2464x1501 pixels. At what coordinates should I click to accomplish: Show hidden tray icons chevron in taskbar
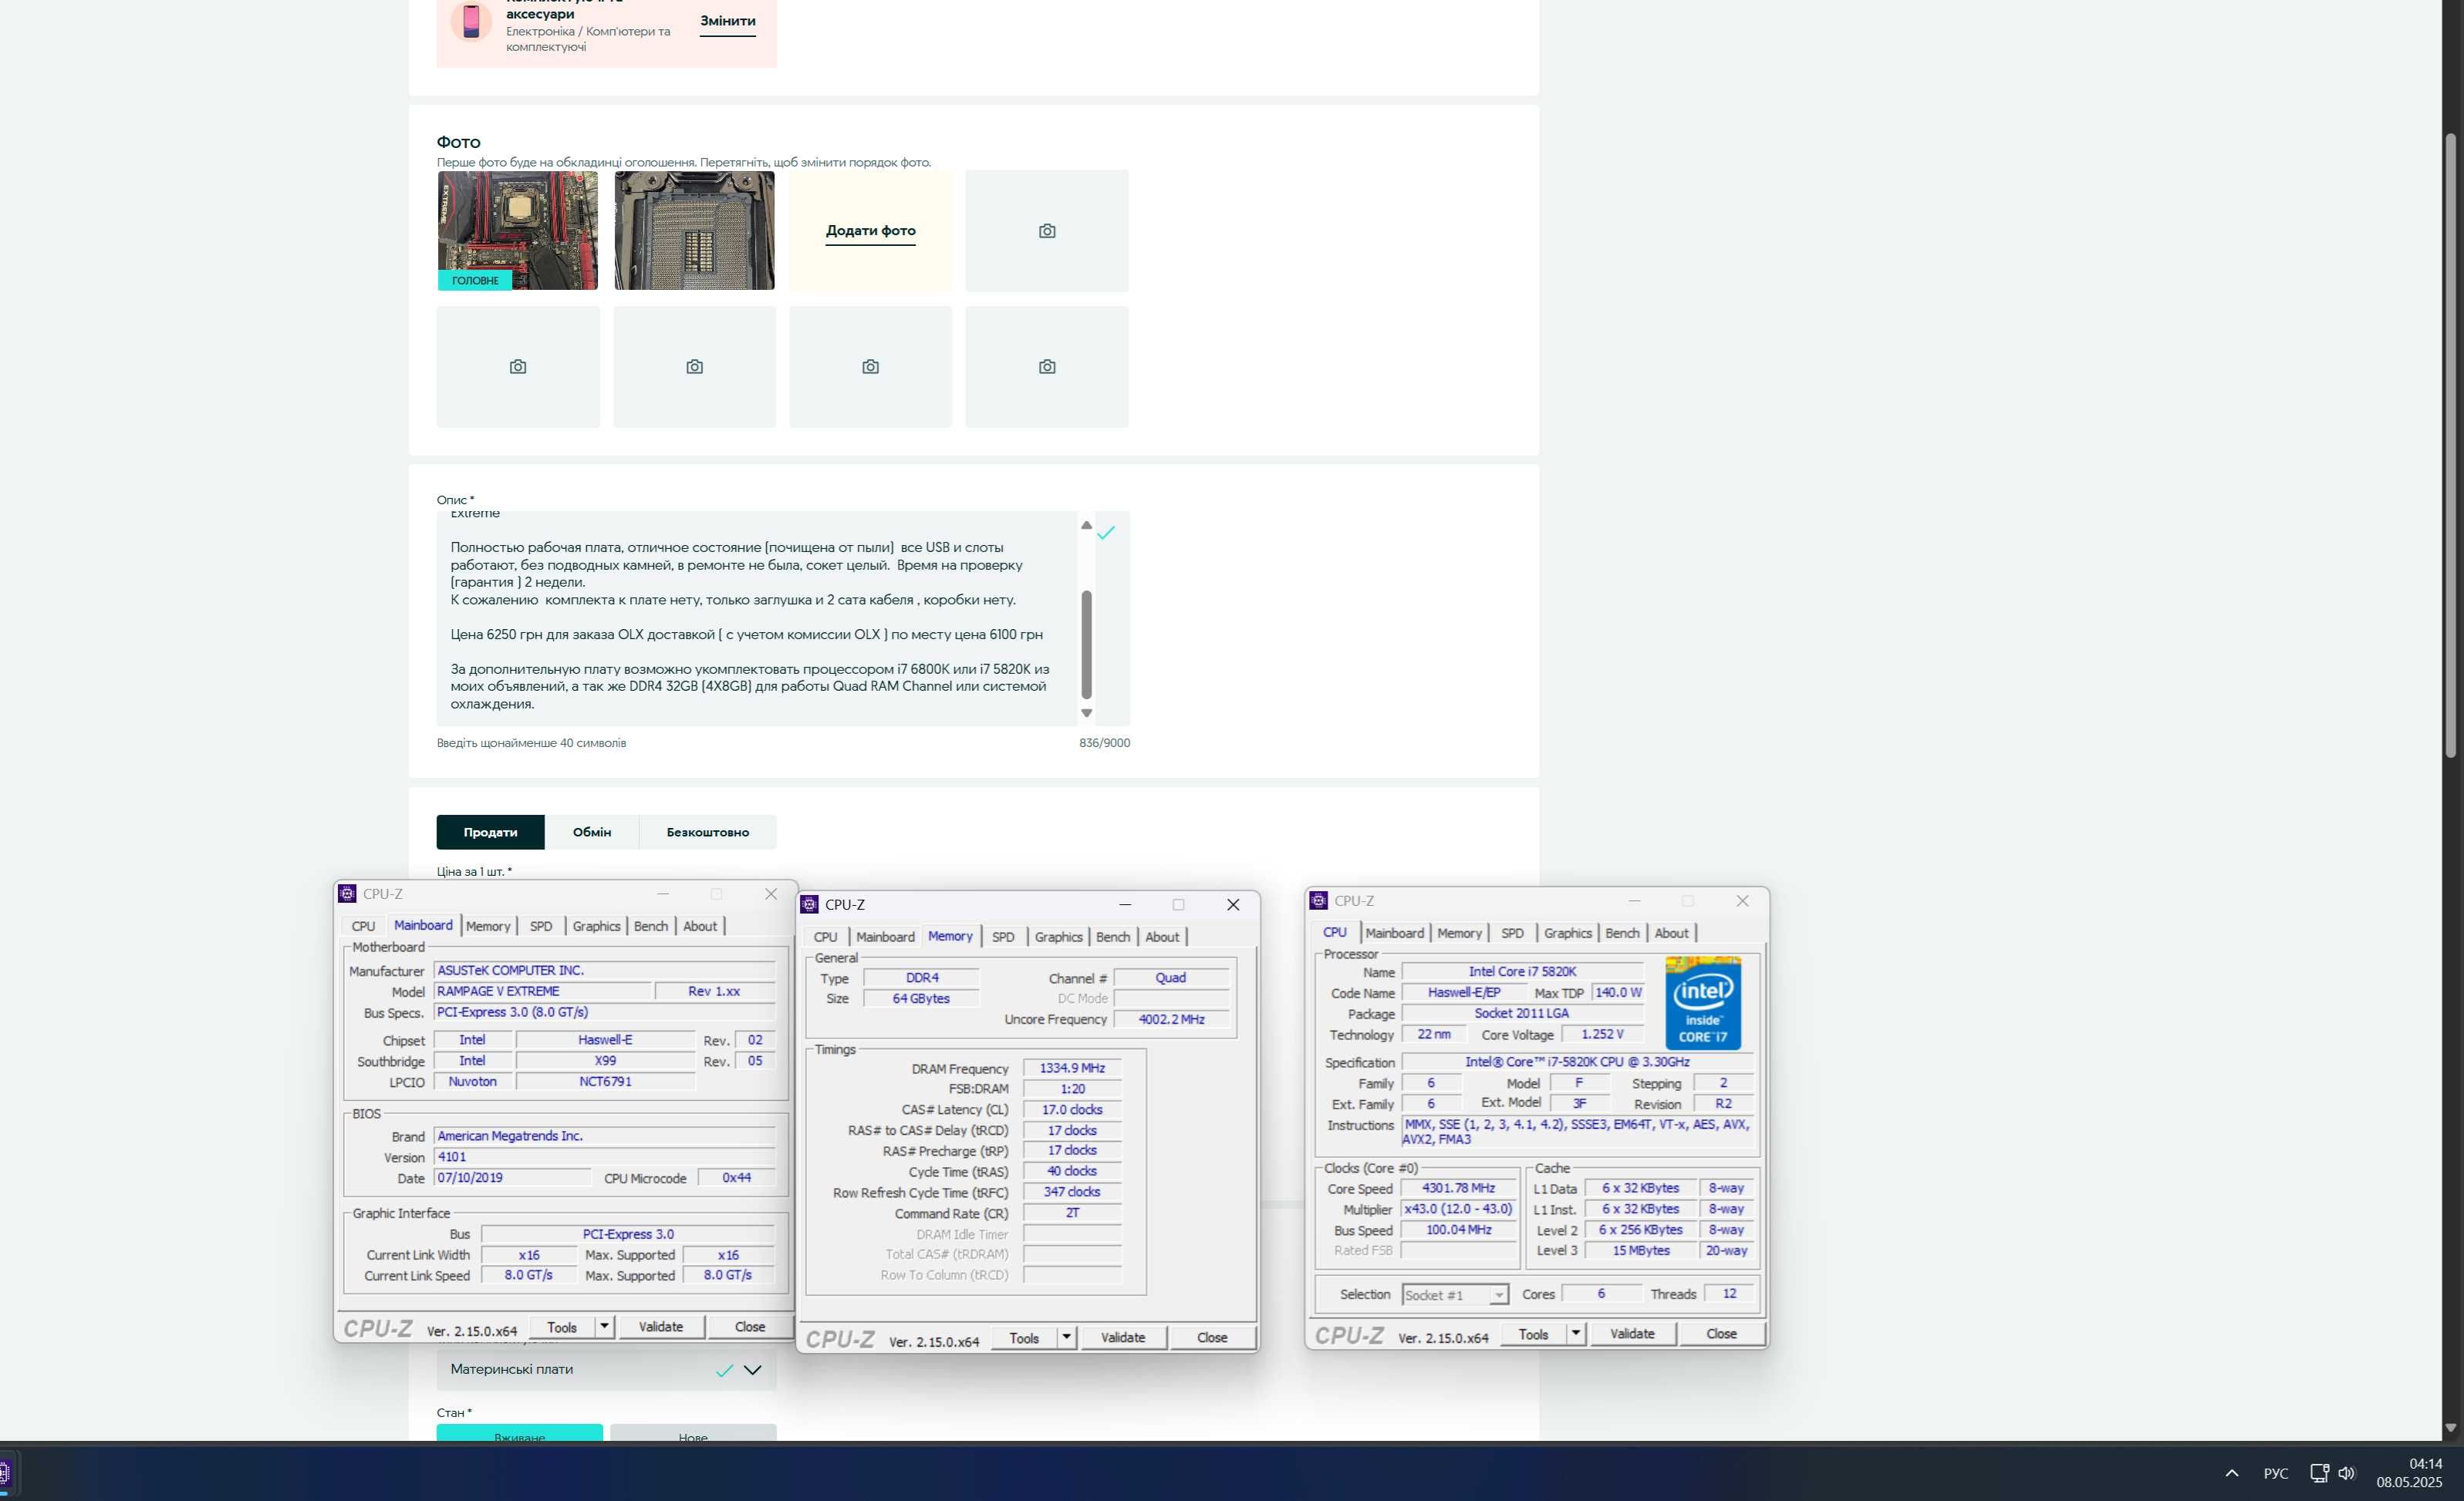(2231, 1473)
